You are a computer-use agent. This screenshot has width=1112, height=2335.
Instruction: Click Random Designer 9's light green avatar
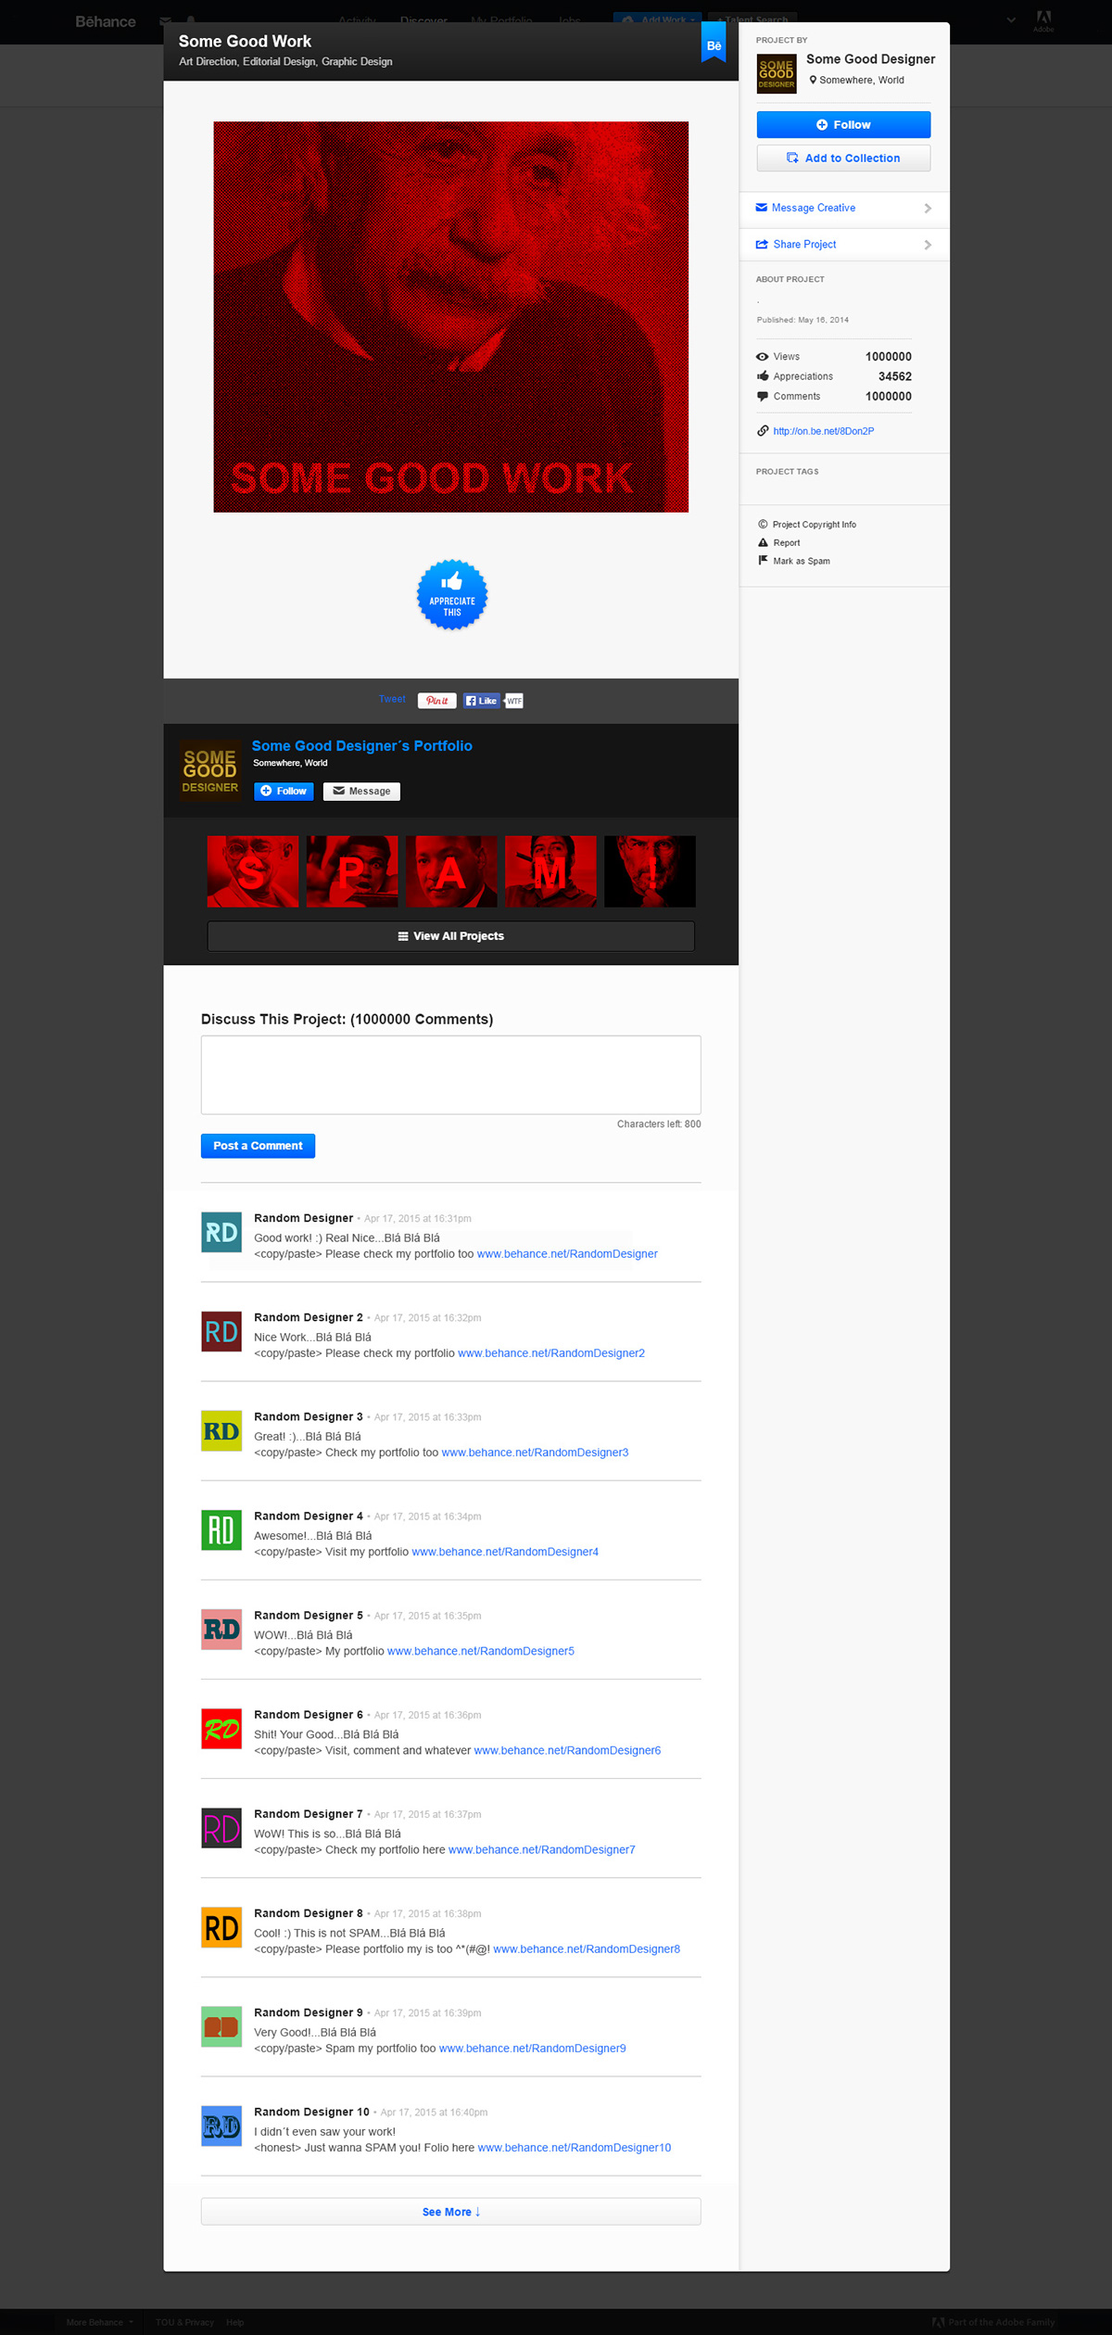221,2025
